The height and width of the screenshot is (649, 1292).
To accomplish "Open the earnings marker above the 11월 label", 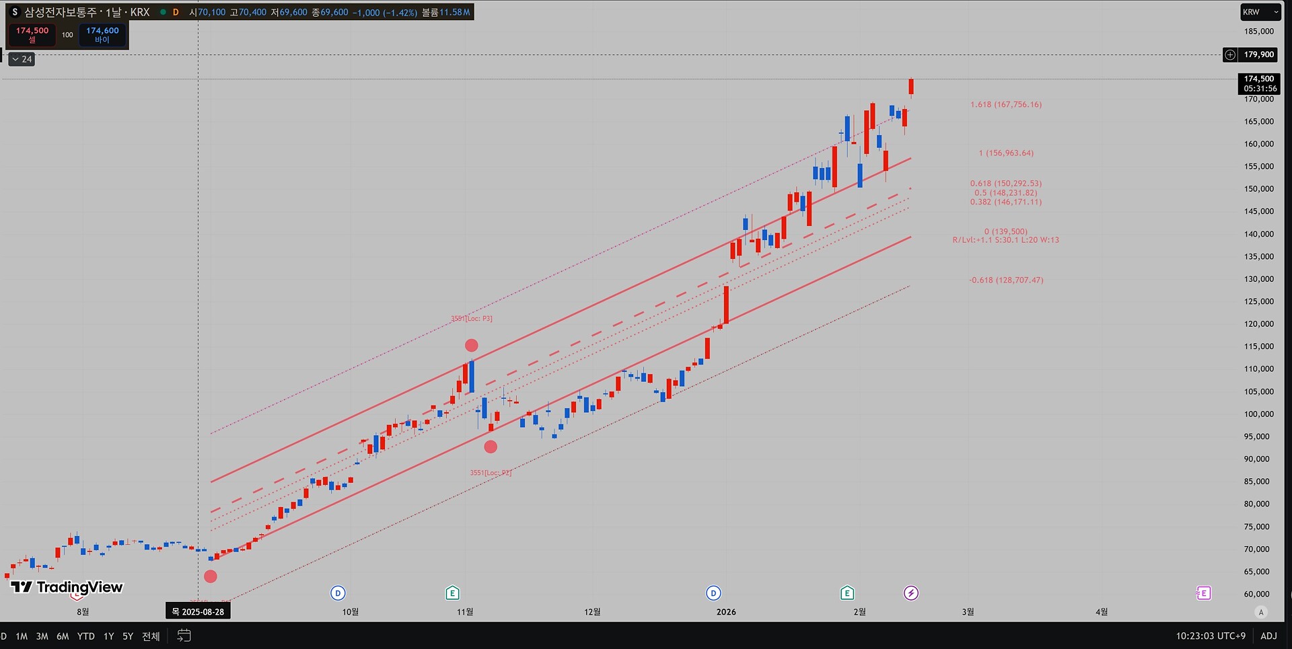I will [x=452, y=593].
